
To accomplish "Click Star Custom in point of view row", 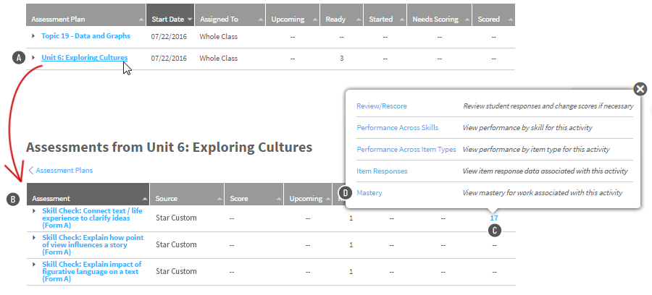I will point(176,244).
